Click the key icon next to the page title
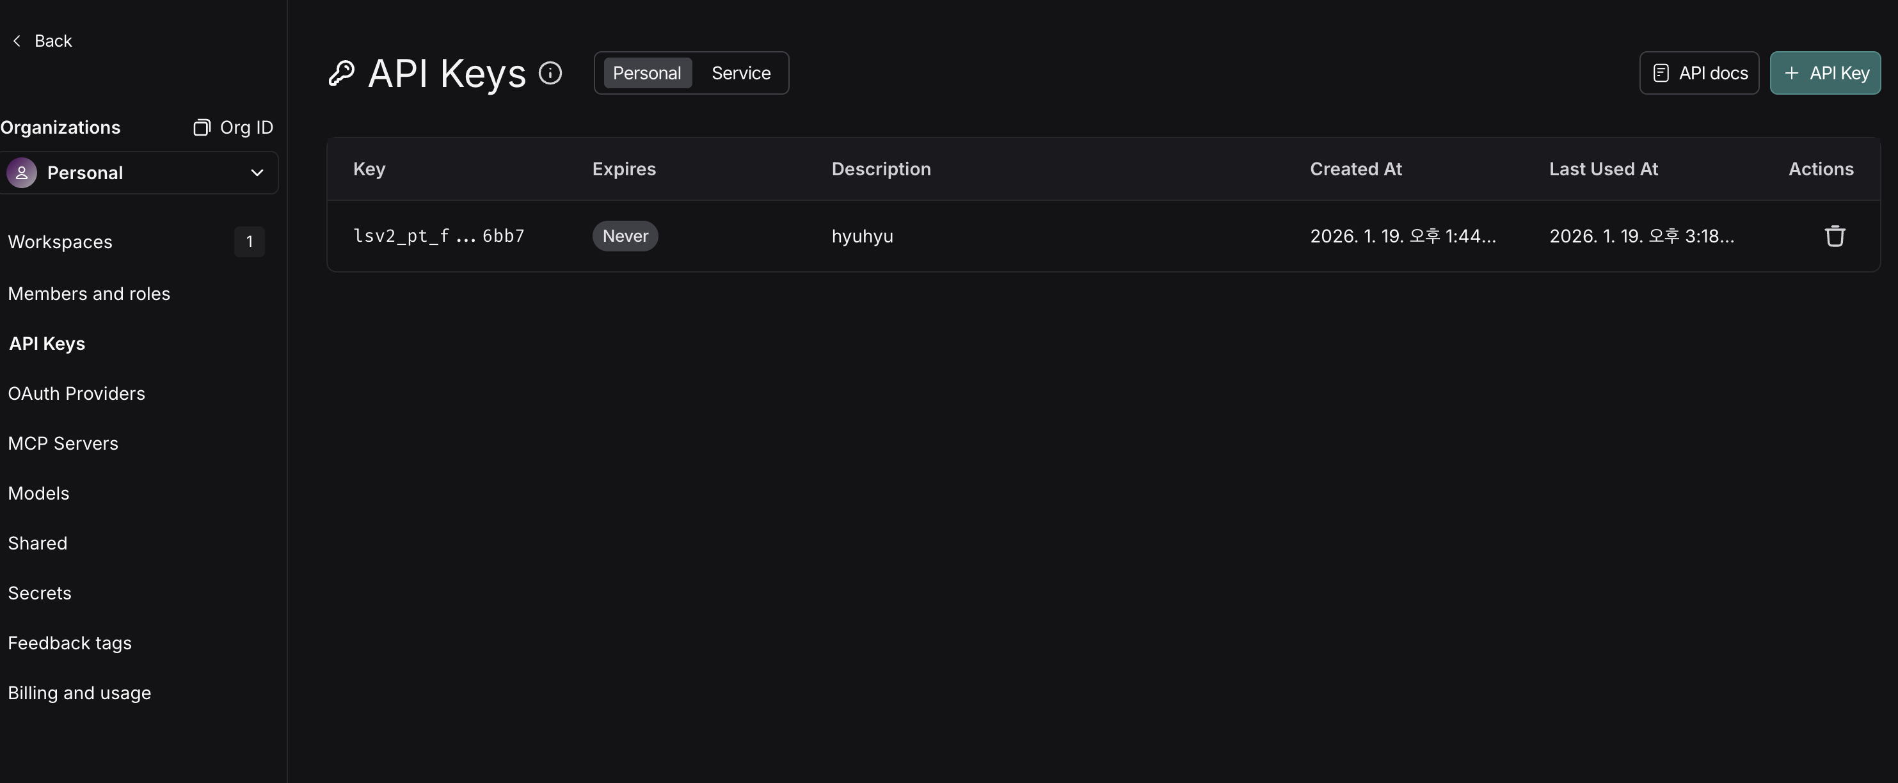 point(341,73)
